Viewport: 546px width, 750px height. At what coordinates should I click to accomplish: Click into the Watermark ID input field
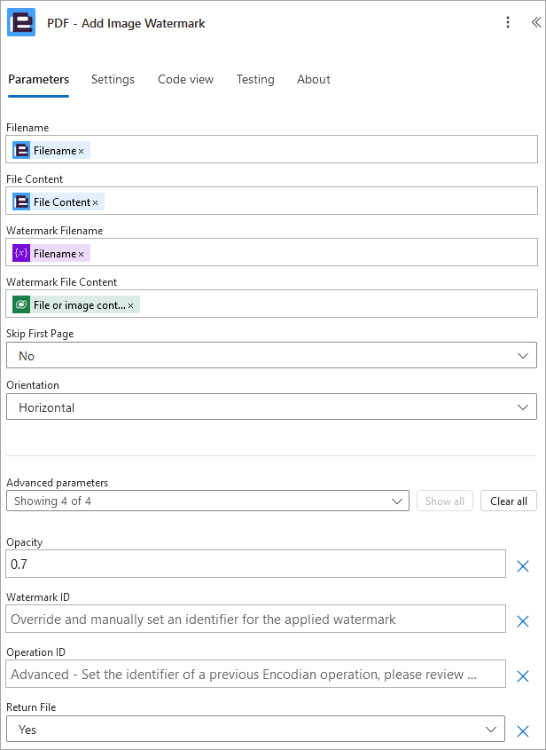(255, 619)
